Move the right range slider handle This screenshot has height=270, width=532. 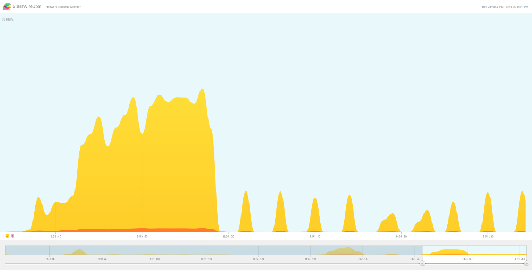tap(527, 263)
